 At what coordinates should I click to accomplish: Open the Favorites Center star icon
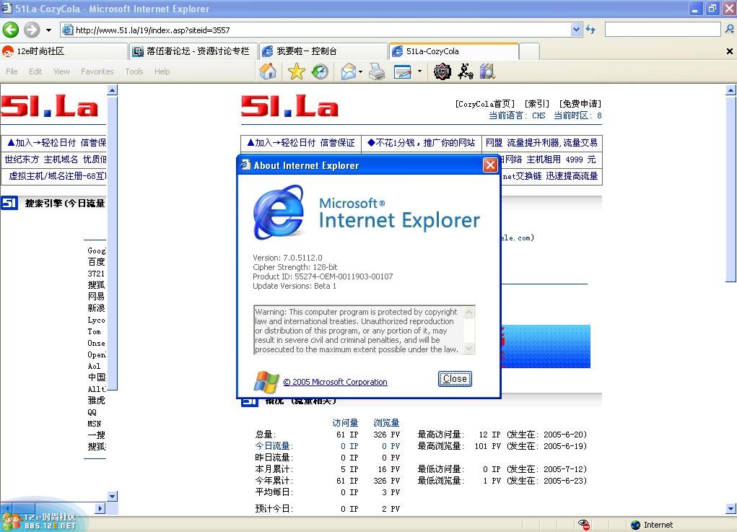point(296,71)
